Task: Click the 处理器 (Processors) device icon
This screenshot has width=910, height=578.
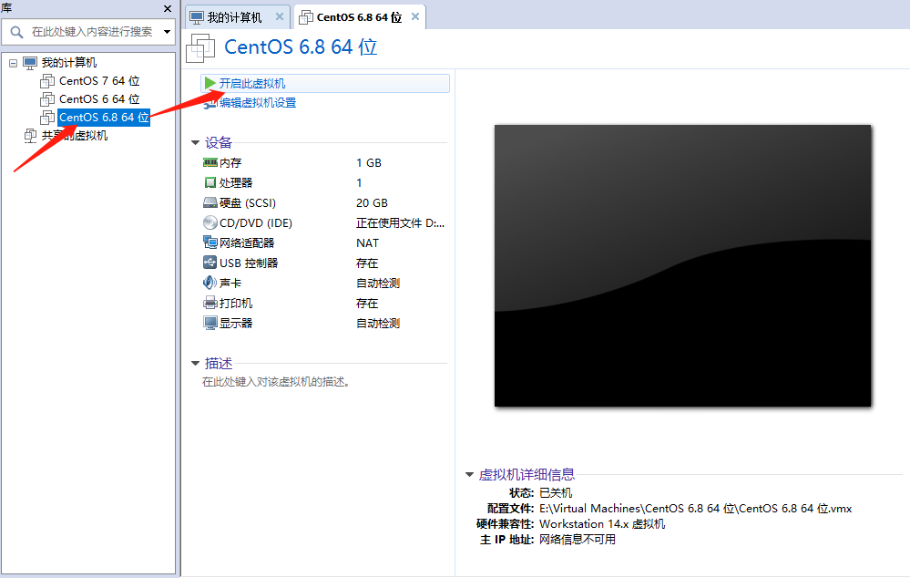Action: click(x=208, y=182)
